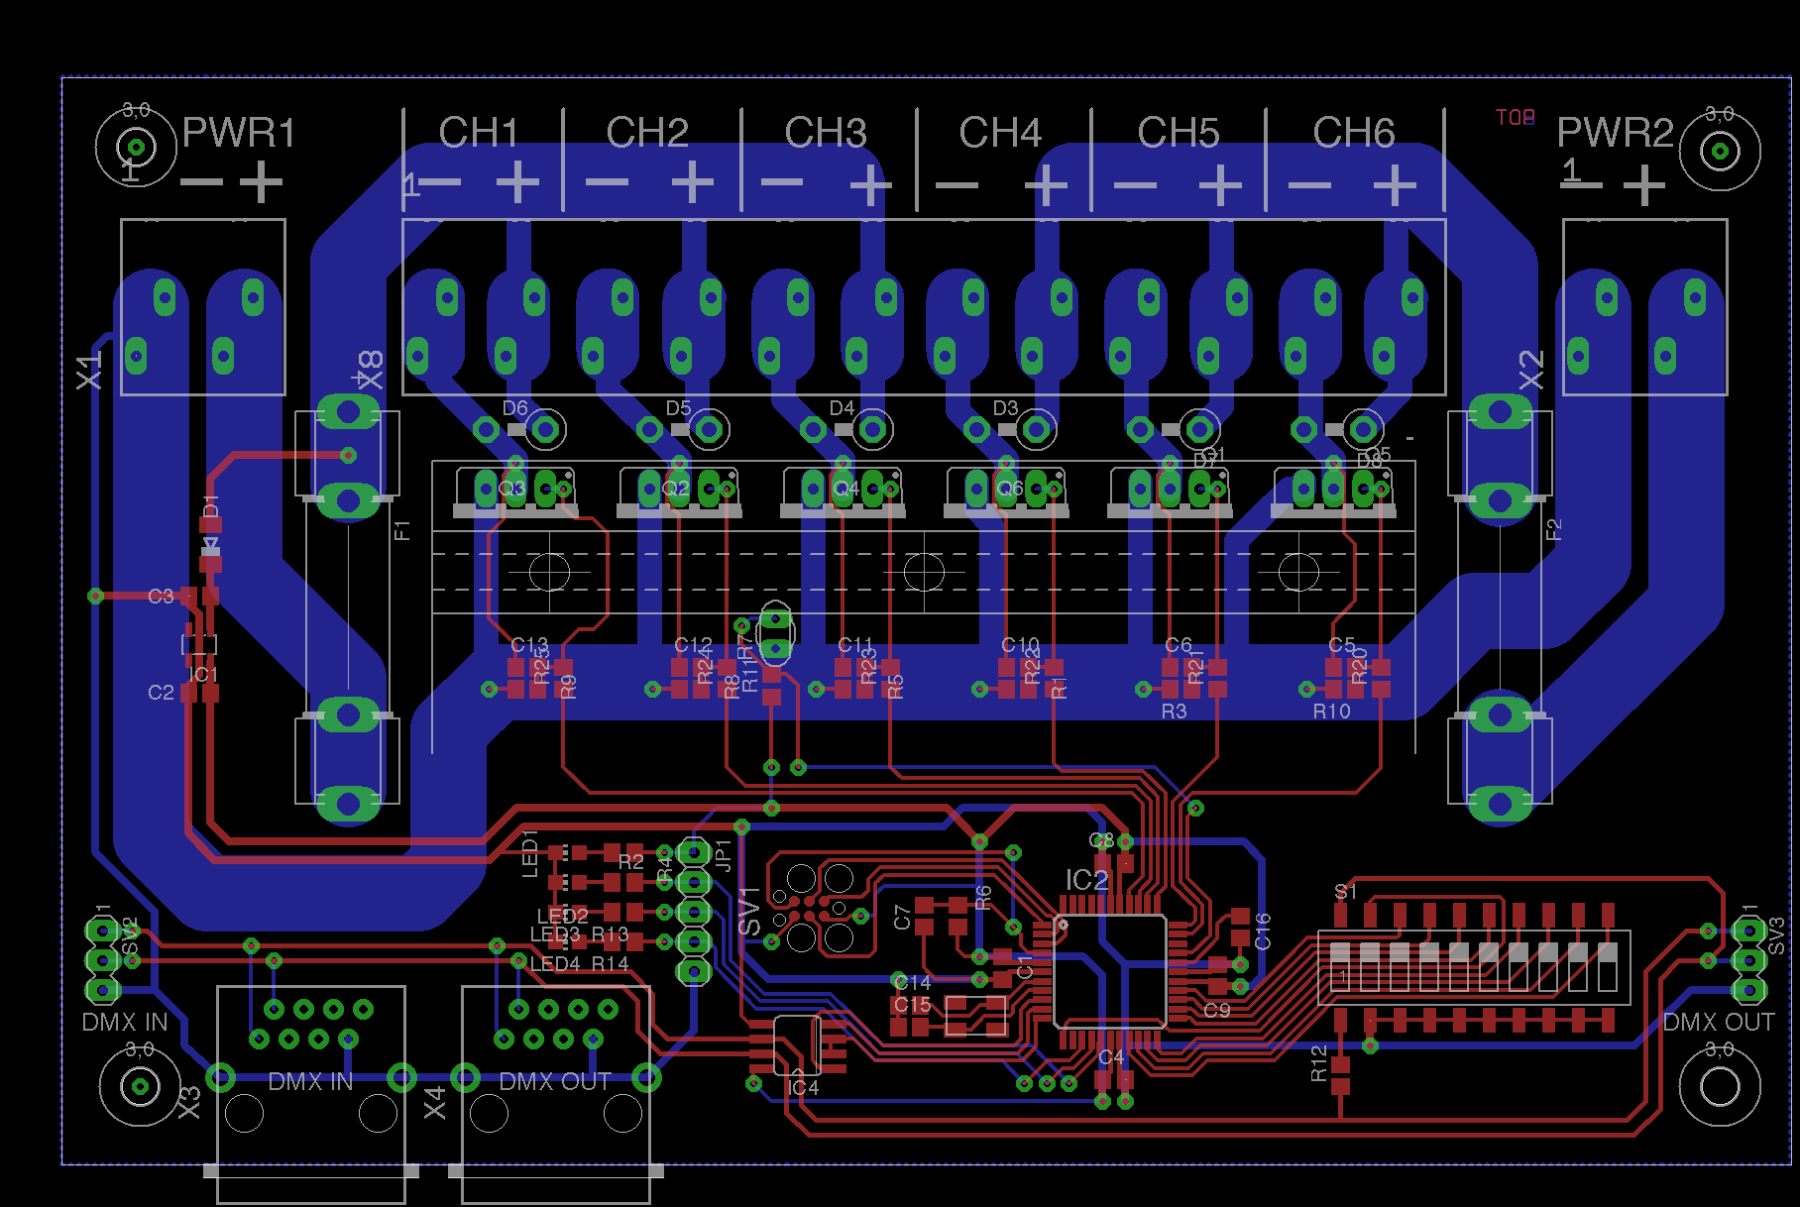
Task: Click the C5 capacitor label
Action: [x=1342, y=645]
